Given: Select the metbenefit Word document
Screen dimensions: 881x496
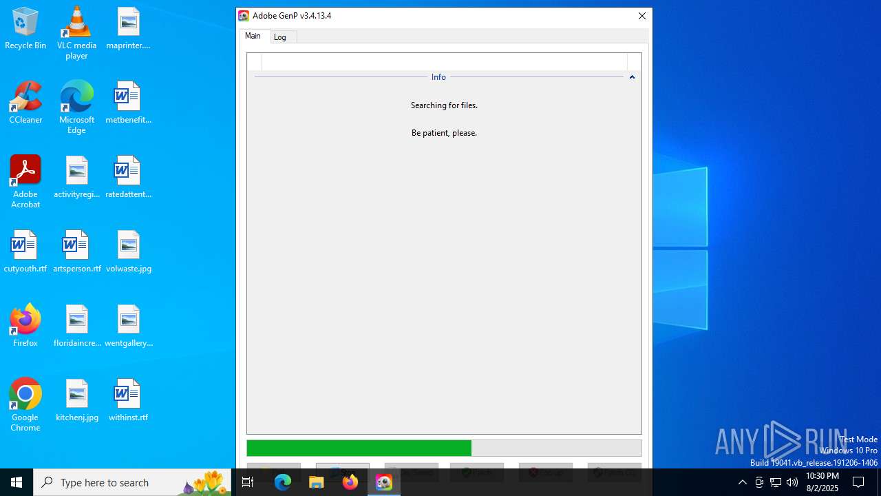Looking at the screenshot, I should [x=128, y=103].
